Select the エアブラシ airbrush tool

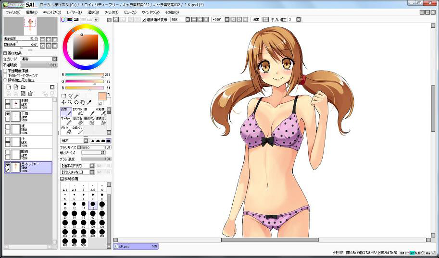[78, 111]
